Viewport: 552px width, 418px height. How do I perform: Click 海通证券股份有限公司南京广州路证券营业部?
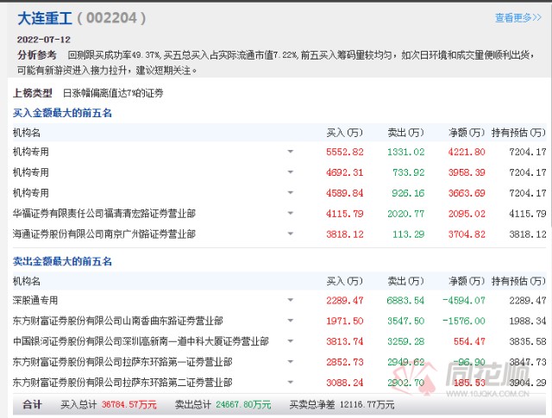click(104, 234)
